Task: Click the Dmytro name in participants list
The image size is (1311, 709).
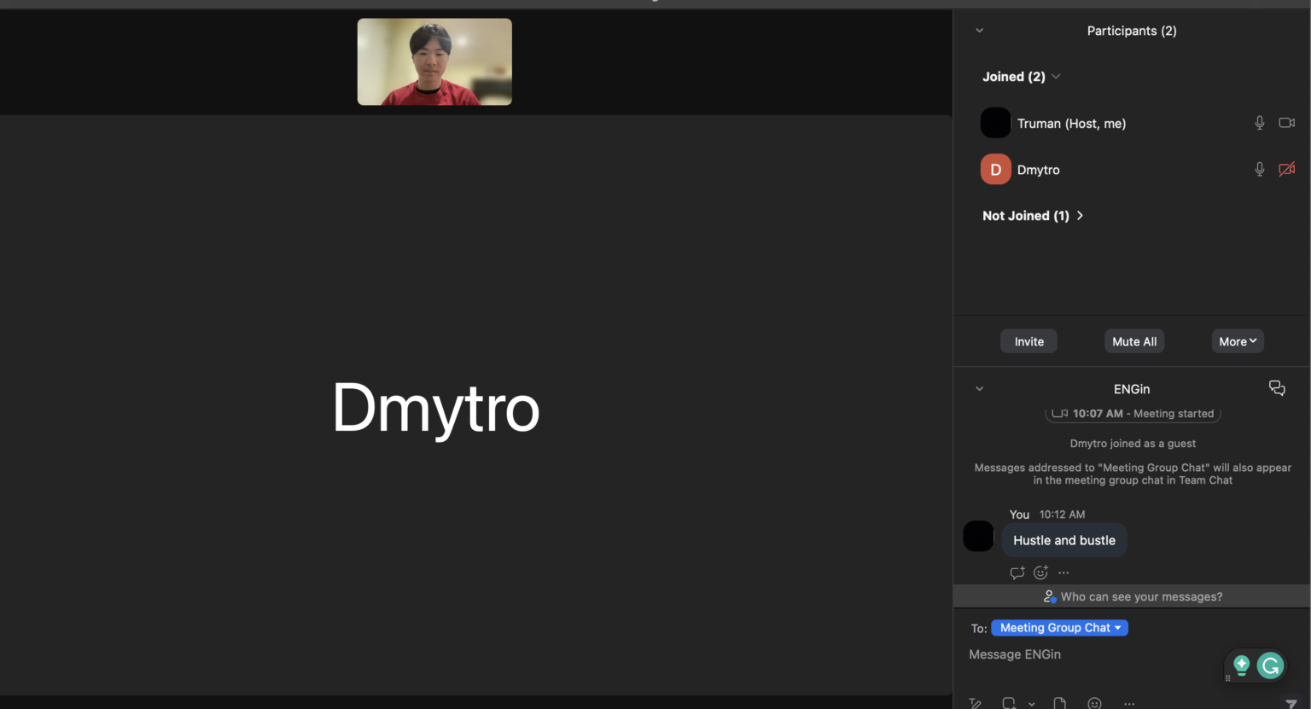Action: 1038,170
